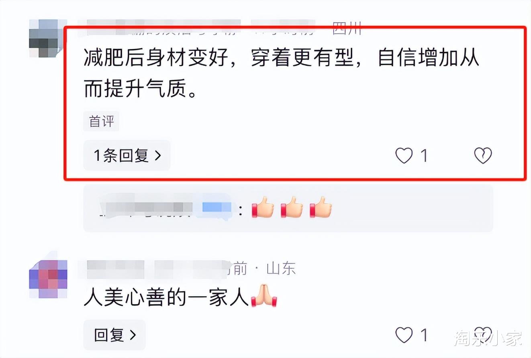Screen dimensions: 531x358
Task: Open the blurred replier username in reply box
Action: click(165, 208)
